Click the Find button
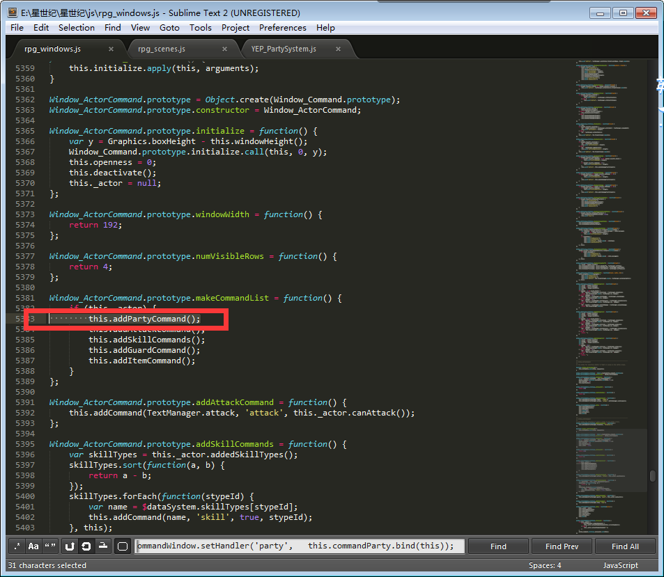 [498, 546]
